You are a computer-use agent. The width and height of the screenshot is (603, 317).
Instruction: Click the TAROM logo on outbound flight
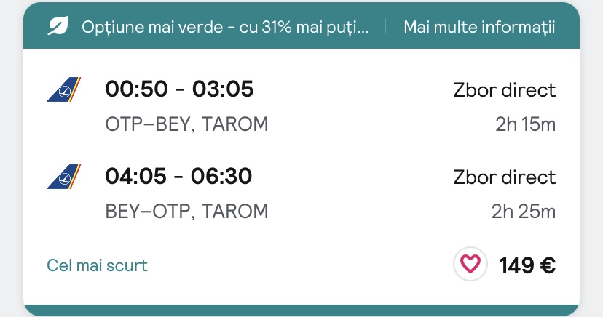(64, 89)
